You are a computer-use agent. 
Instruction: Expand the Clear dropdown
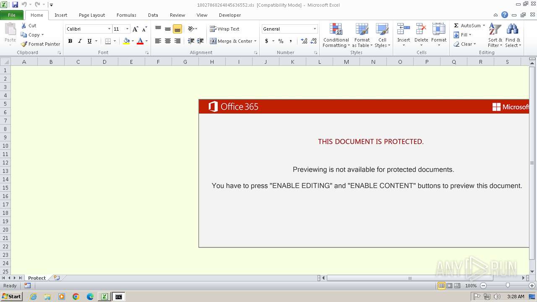pos(474,44)
